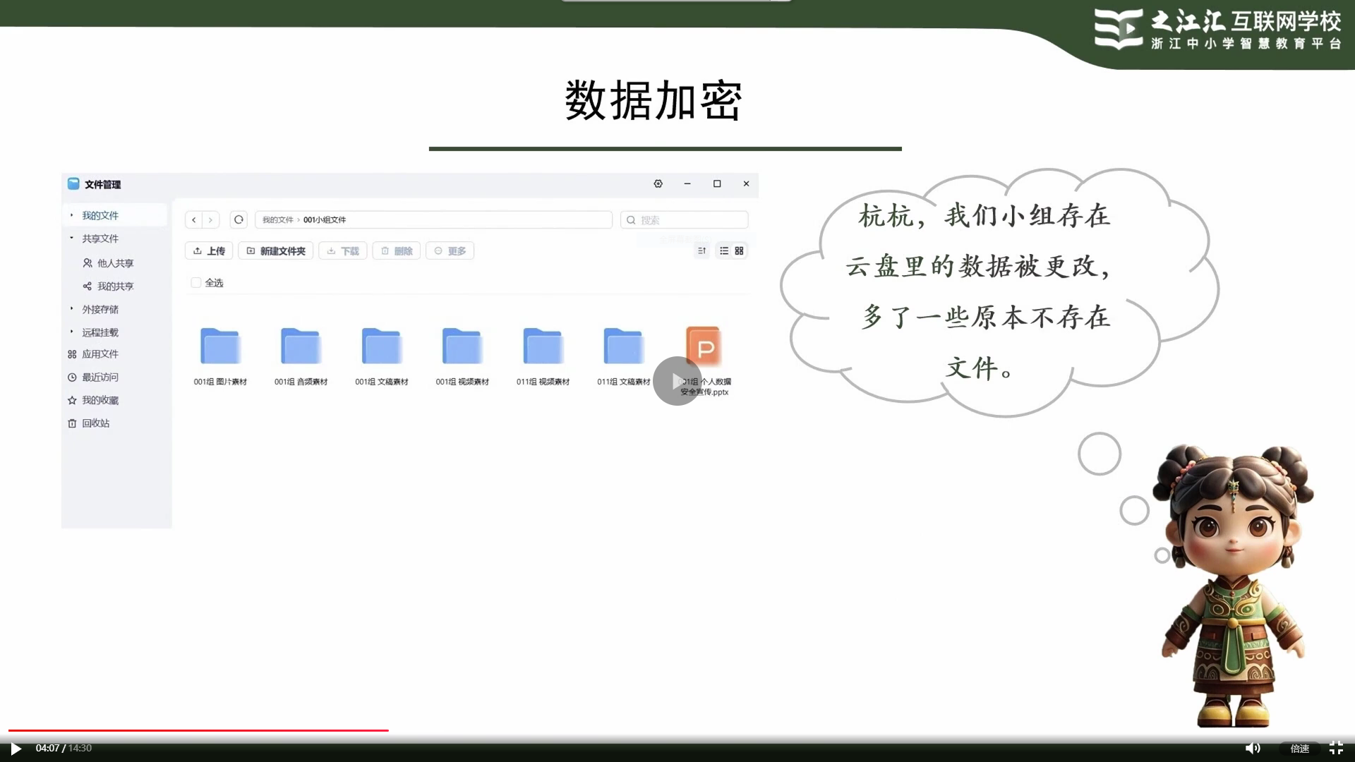Open the settings gear in the title bar
This screenshot has width=1355, height=762.
[658, 184]
